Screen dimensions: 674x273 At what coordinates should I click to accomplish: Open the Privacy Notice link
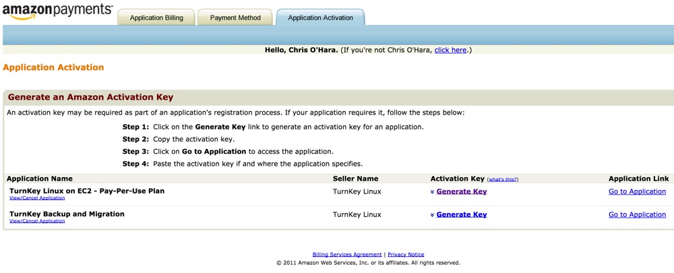tap(406, 254)
